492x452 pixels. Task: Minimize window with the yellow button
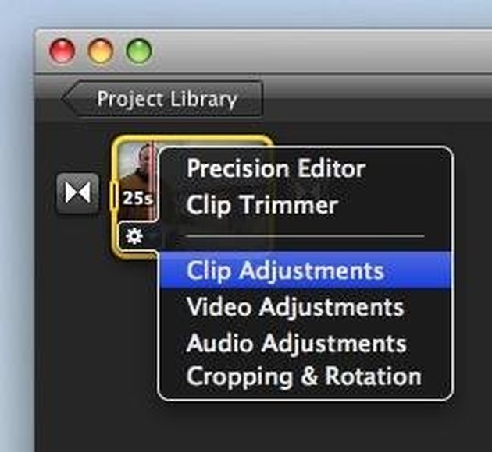tap(101, 51)
